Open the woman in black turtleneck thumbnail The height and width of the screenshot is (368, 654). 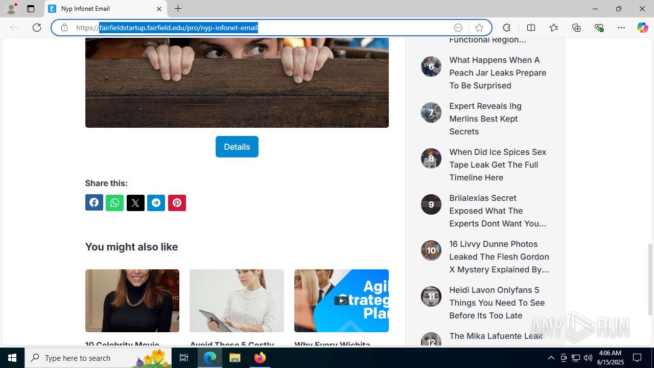(132, 301)
